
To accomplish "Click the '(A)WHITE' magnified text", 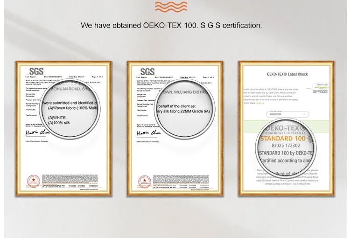I will coord(57,118).
